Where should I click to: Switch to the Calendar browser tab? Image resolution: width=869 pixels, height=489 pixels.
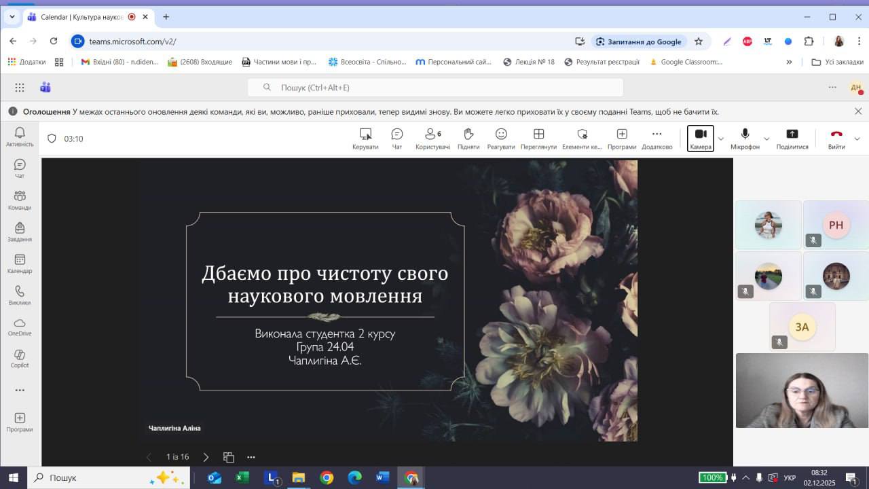81,17
